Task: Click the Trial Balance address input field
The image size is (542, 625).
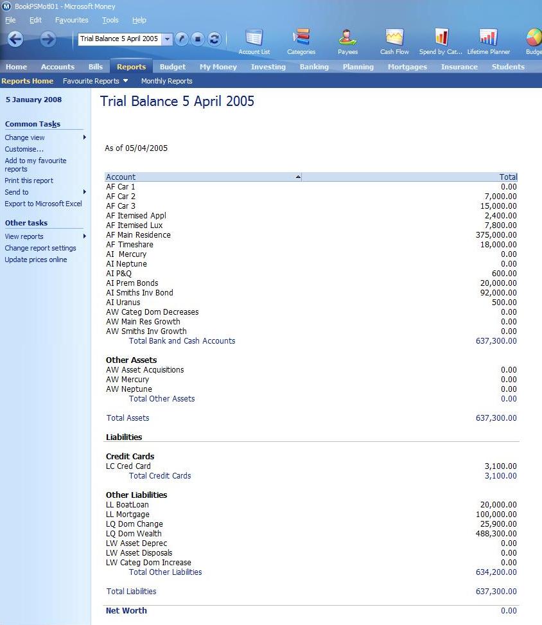Action: pos(119,39)
